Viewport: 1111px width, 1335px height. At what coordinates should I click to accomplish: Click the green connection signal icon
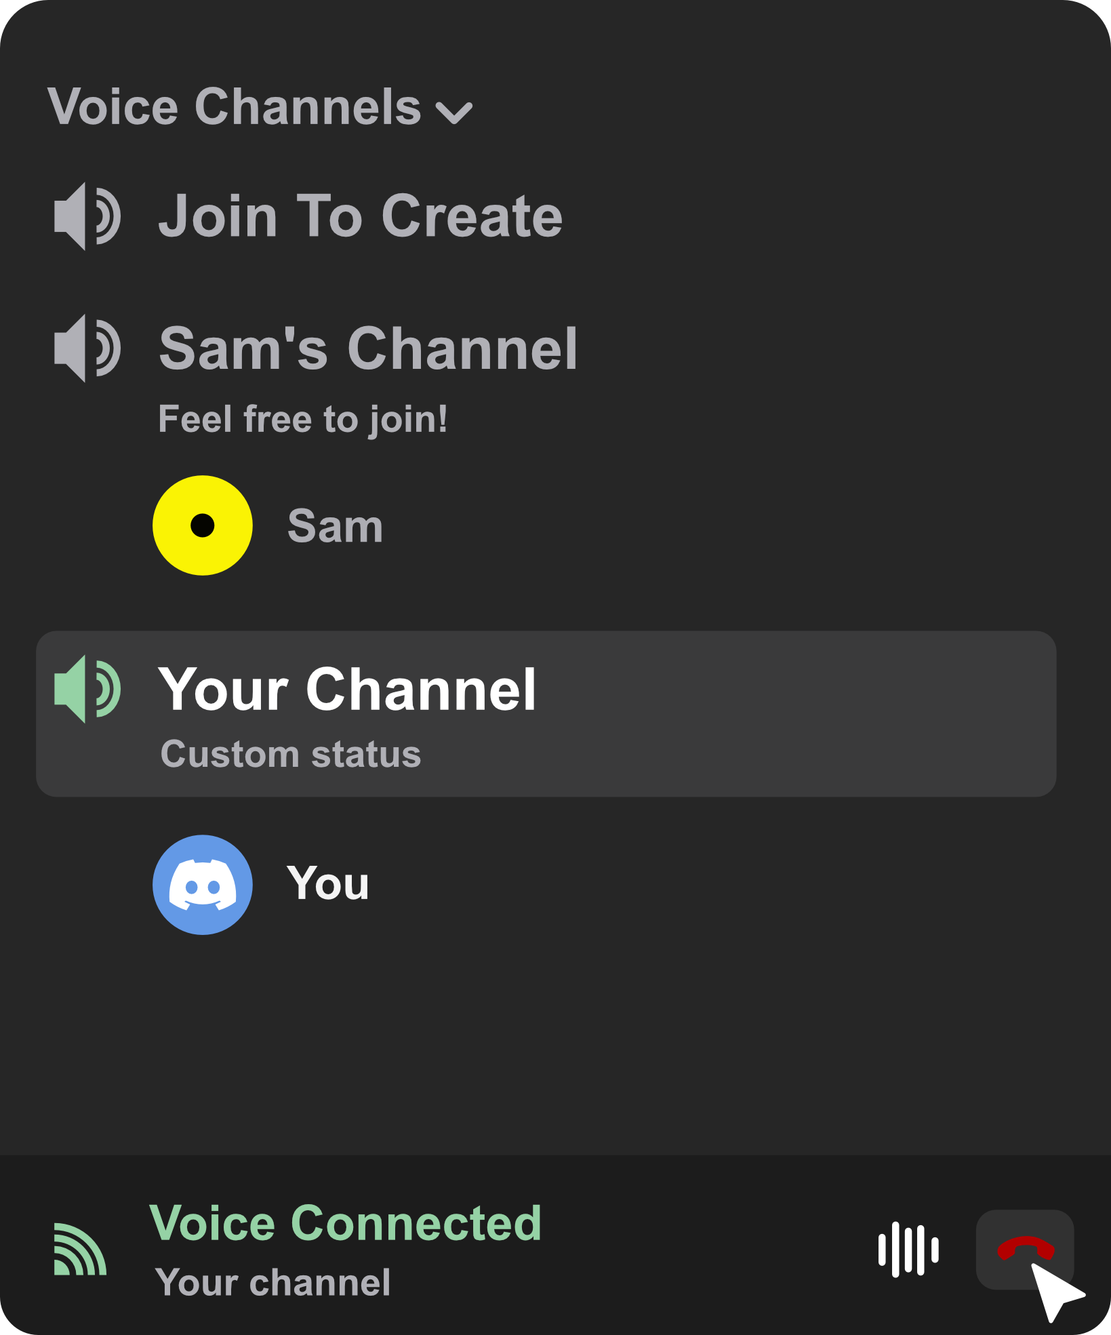pyautogui.click(x=80, y=1249)
